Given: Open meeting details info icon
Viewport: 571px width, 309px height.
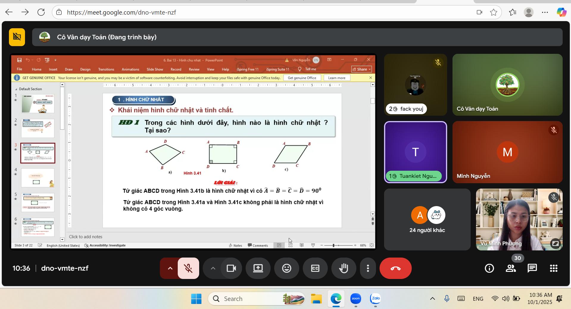Looking at the screenshot, I should coord(489,268).
